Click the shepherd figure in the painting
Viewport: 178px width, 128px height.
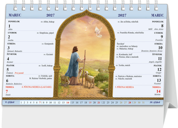(x=74, y=65)
